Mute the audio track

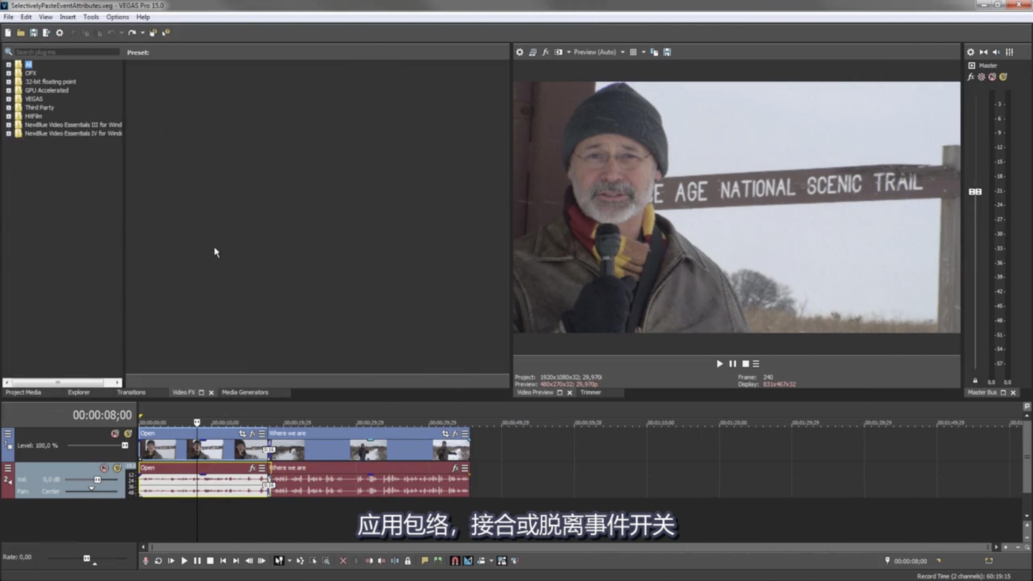(x=104, y=468)
